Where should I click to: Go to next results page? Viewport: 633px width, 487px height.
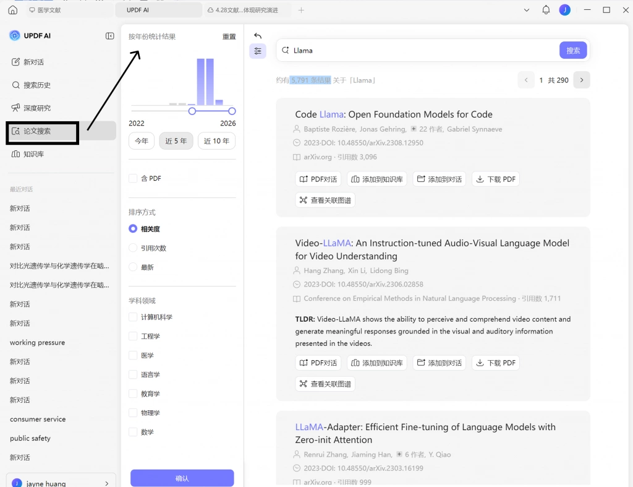point(581,80)
